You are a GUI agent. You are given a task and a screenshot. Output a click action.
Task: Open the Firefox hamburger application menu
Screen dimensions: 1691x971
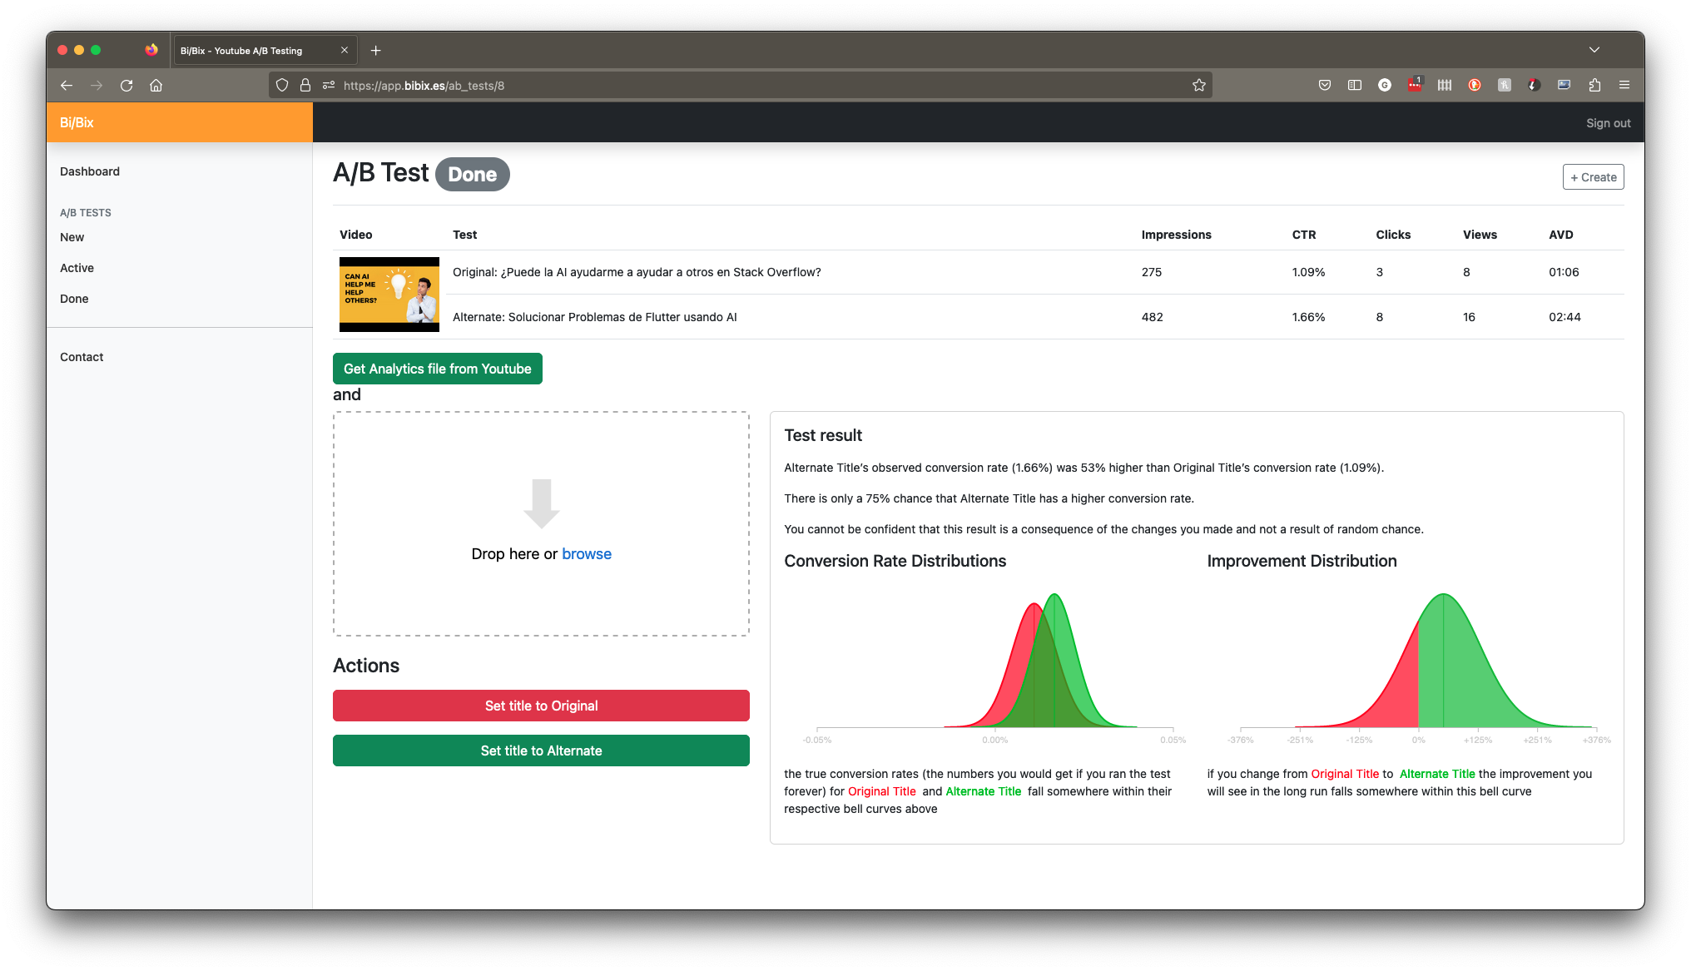1624,85
